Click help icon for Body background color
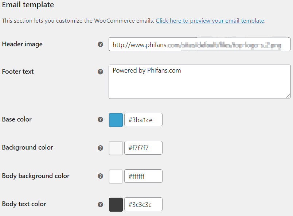Screen dimensions: 293x216 point(100,176)
